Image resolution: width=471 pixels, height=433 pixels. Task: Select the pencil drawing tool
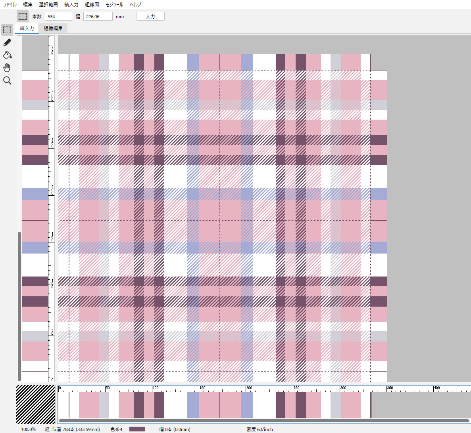[x=7, y=42]
